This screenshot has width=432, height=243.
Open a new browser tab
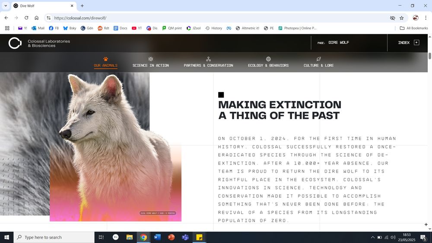[82, 6]
